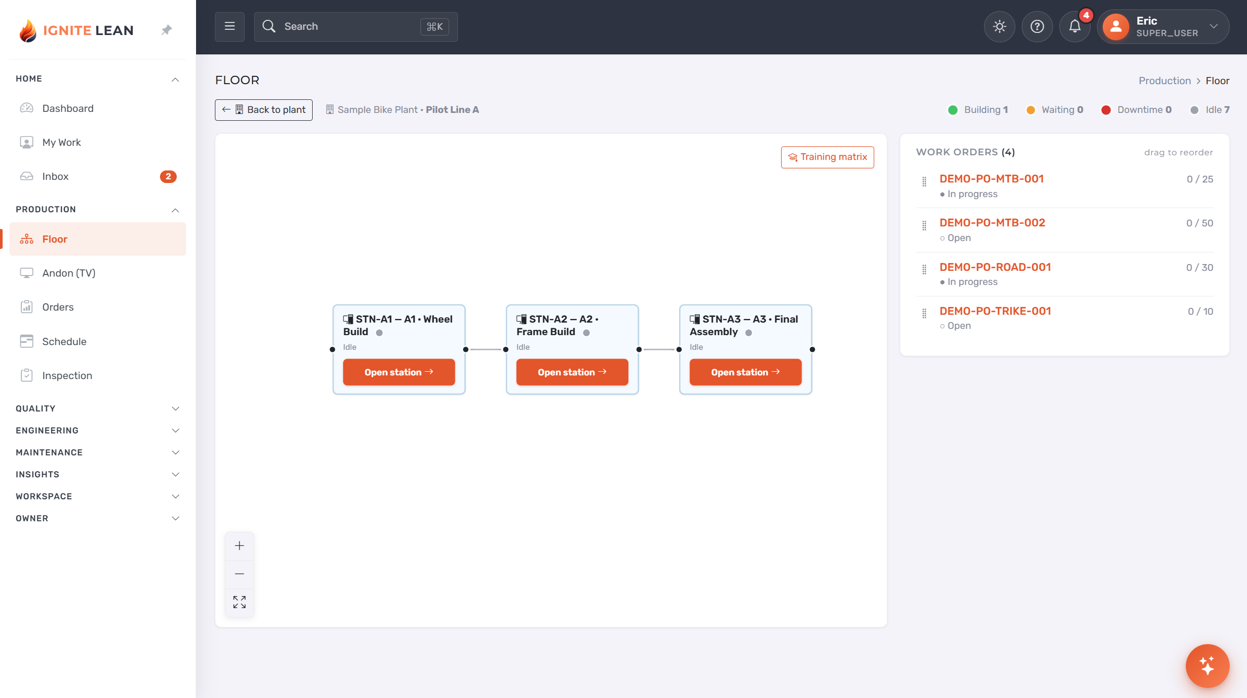Click the Ignite Lean flame logo
The image size is (1247, 698).
point(28,30)
